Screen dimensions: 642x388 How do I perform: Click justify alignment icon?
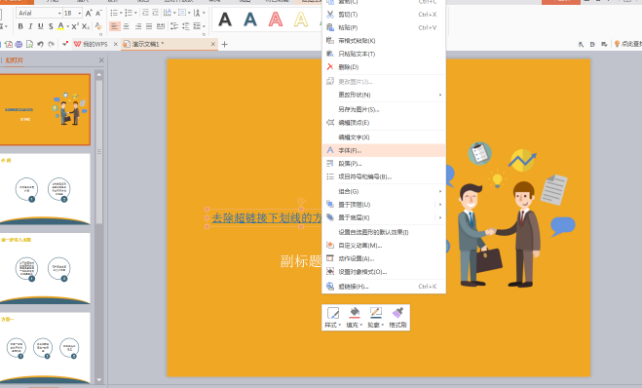[149, 26]
